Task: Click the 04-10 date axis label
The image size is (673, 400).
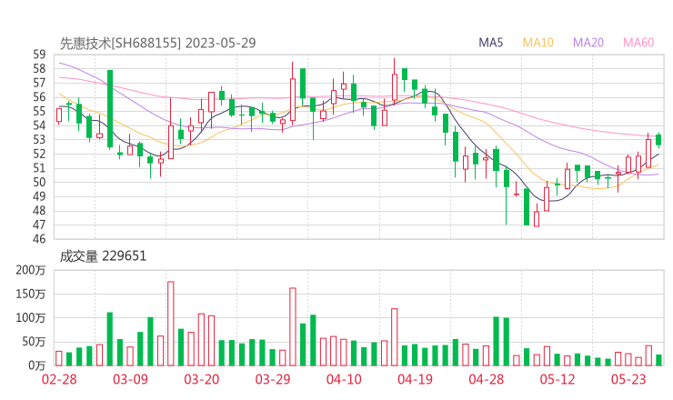Action: point(344,379)
